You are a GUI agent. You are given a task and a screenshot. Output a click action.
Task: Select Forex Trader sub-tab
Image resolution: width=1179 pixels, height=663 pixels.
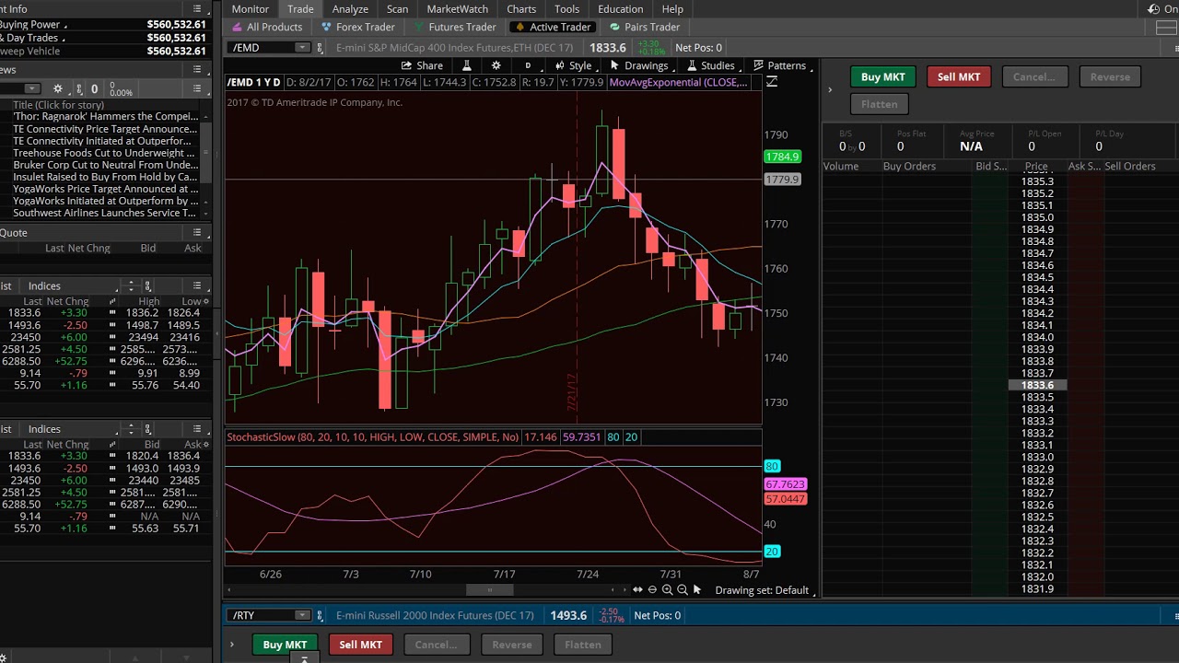358,27
